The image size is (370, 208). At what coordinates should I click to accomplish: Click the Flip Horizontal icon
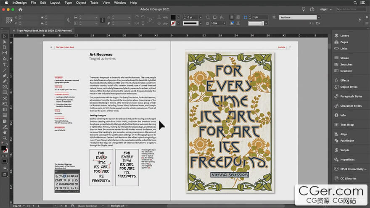(x=137, y=24)
